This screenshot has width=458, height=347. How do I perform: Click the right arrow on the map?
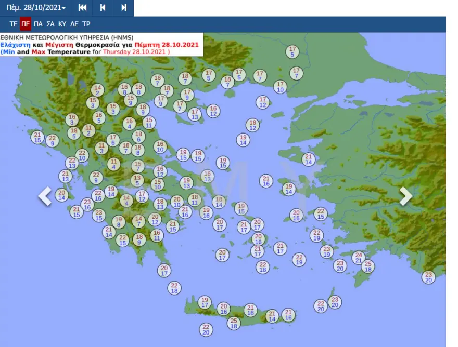pos(405,196)
